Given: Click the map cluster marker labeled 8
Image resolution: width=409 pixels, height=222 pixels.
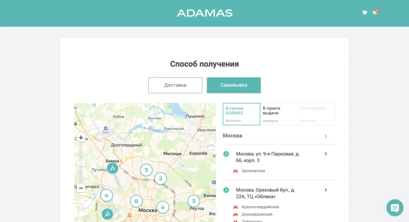Looking at the screenshot, I should (x=136, y=201).
